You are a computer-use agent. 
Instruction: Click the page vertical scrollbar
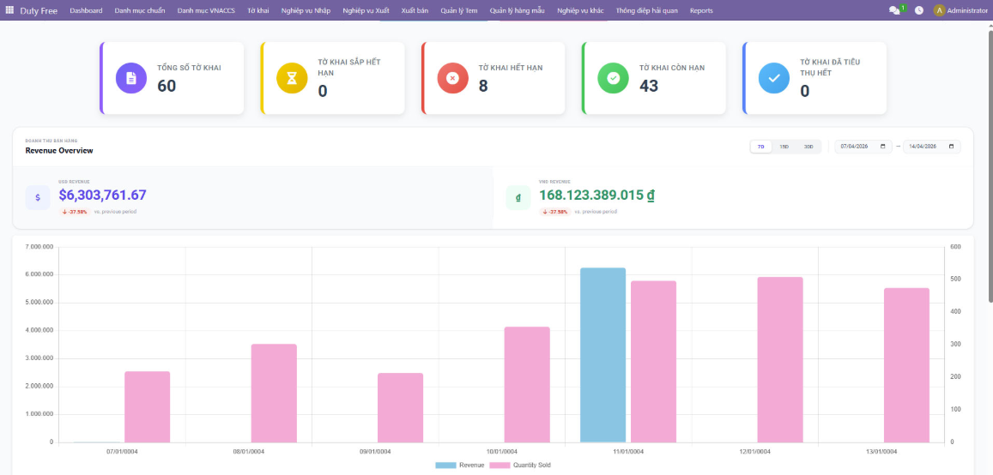[990, 163]
